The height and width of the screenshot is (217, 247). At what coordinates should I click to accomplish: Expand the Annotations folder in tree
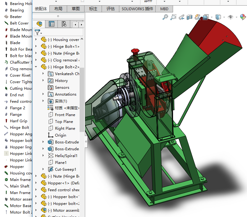[43, 94]
